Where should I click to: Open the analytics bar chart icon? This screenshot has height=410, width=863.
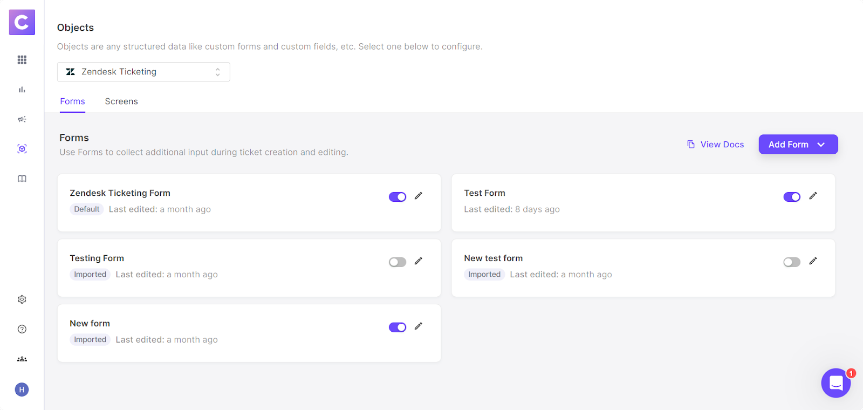[x=22, y=90]
